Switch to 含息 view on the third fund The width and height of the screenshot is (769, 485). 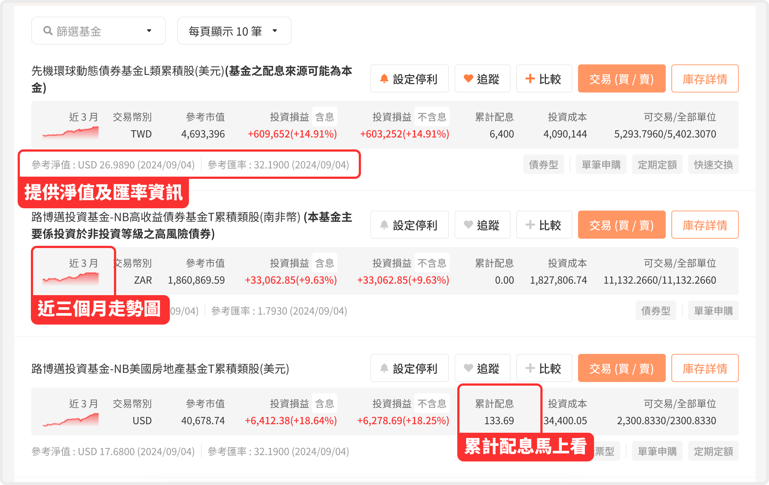click(324, 403)
